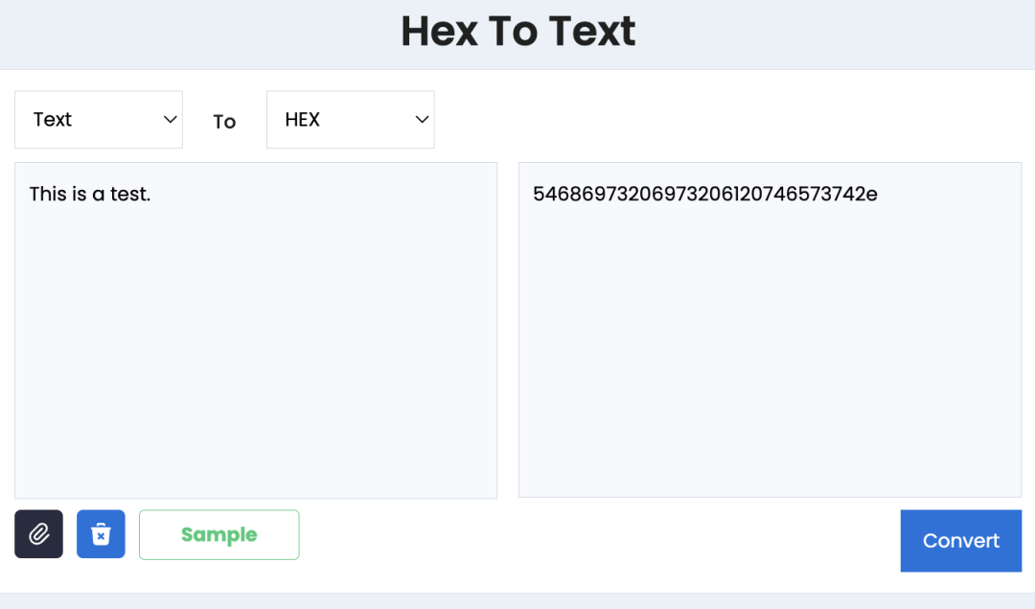
Task: Click the word "HEX" in target selector
Action: click(x=303, y=120)
